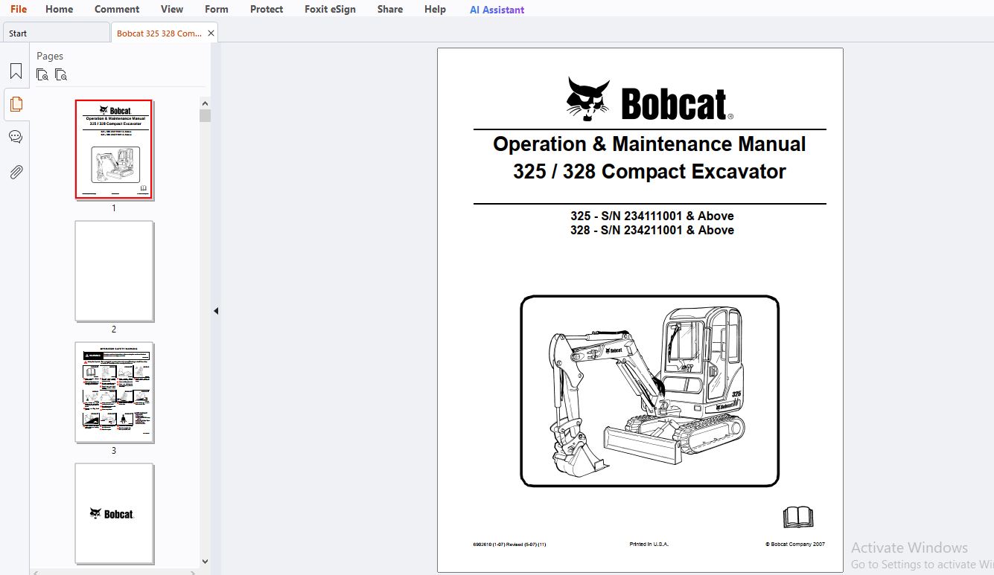Click the thumbnail panel scrollbar thumb

[x=205, y=115]
